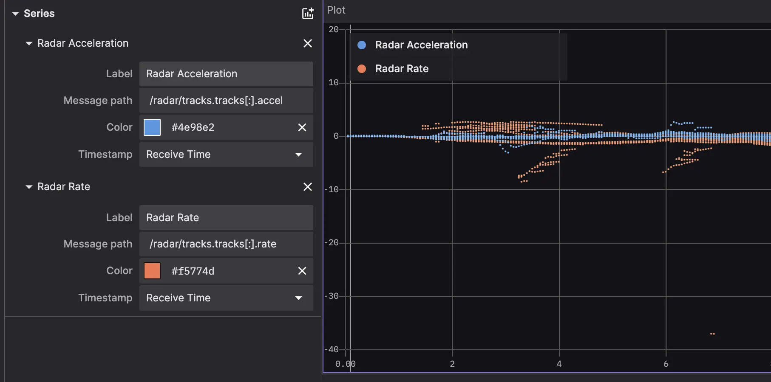Image resolution: width=771 pixels, height=382 pixels.
Task: Edit the accel message path field
Action: point(226,101)
